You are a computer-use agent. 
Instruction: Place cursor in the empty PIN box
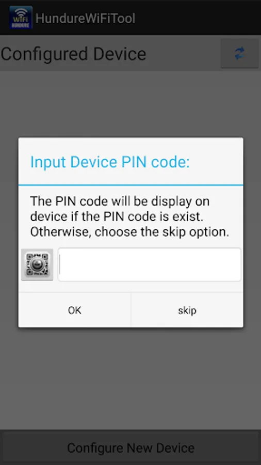(x=149, y=265)
